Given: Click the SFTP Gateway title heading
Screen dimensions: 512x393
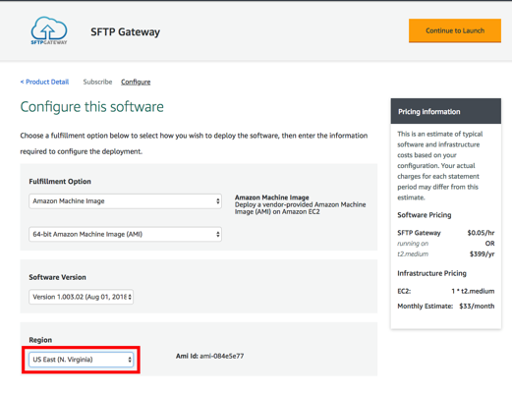Looking at the screenshot, I should point(125,31).
